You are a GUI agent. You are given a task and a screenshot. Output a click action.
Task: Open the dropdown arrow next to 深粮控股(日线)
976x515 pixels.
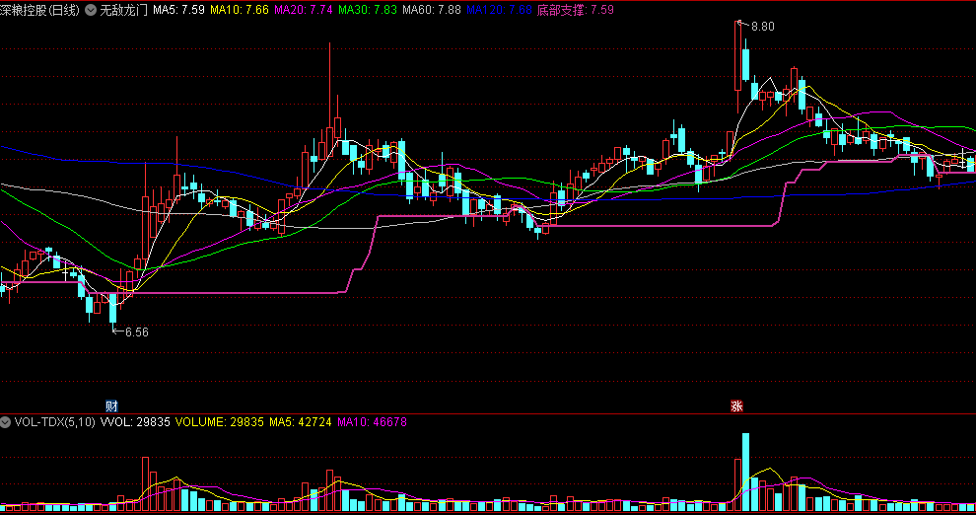point(91,10)
